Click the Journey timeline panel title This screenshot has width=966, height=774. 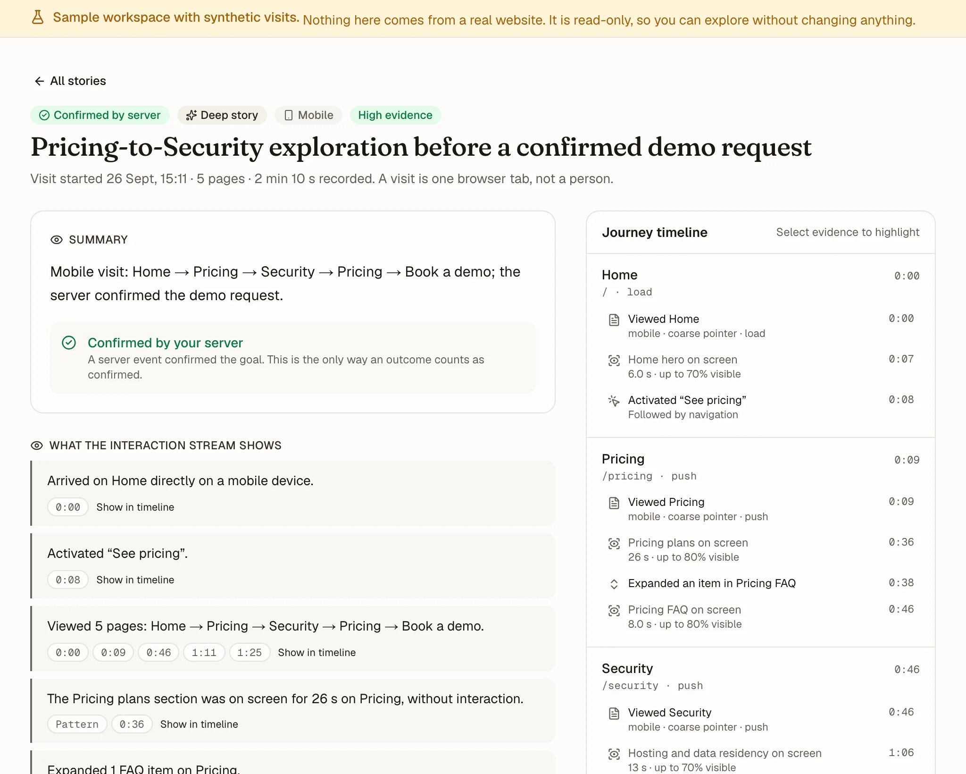654,232
